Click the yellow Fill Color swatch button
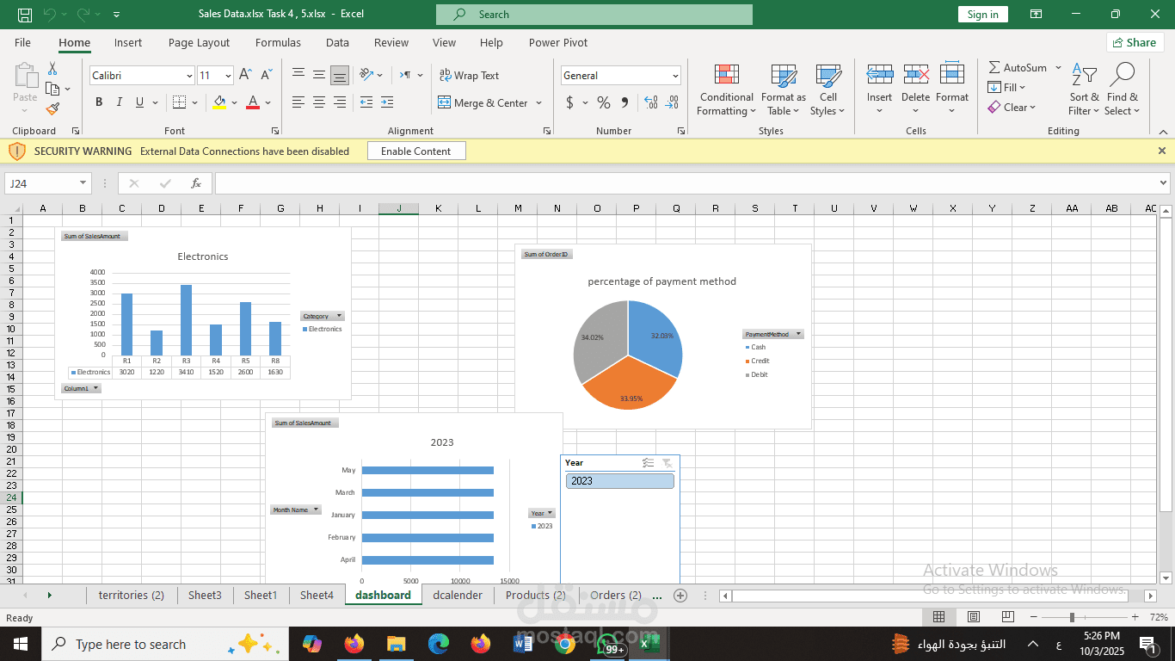 (x=219, y=102)
